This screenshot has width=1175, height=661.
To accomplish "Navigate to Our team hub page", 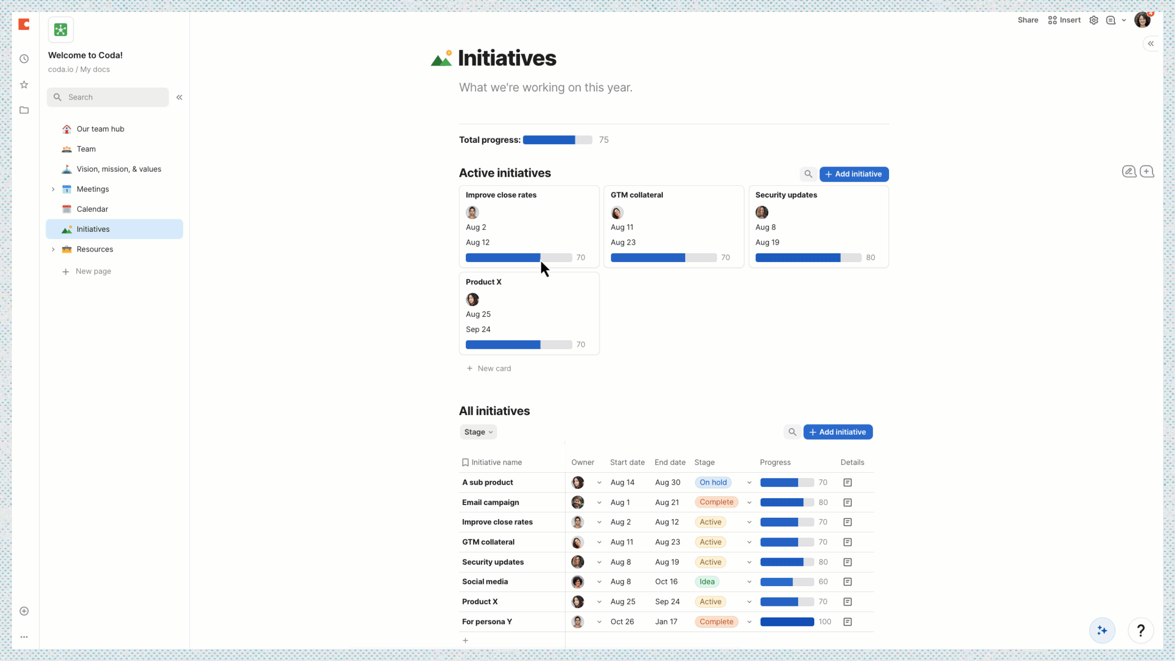I will coord(100,129).
